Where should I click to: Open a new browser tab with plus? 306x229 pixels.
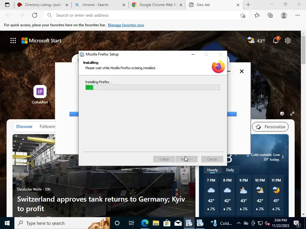(248, 5)
